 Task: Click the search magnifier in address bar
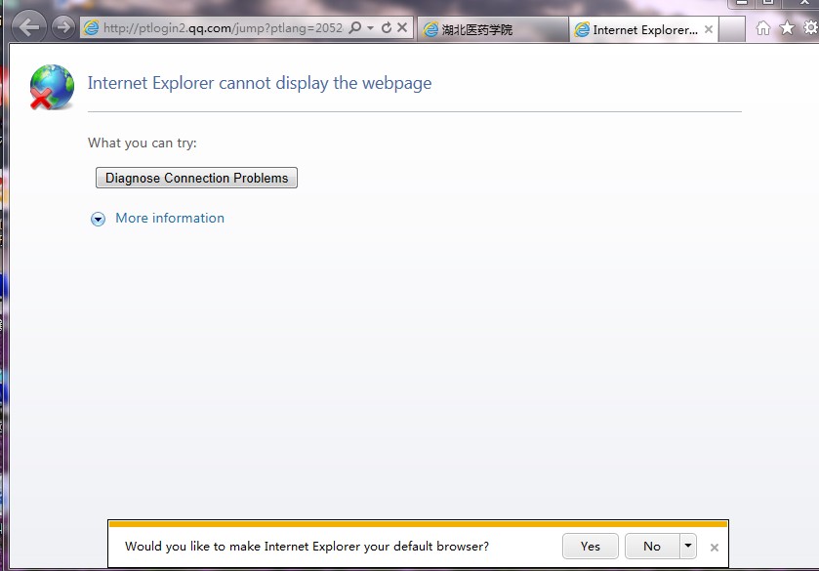pyautogui.click(x=355, y=27)
